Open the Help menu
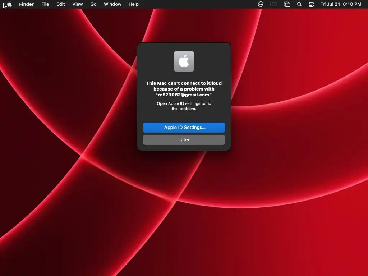The image size is (368, 276). (134, 4)
